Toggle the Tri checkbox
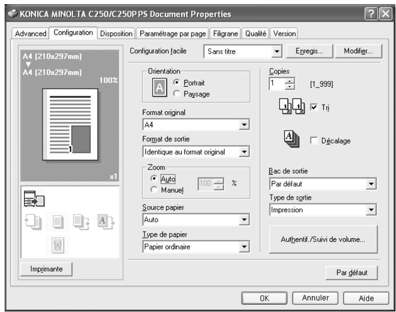 coord(314,107)
